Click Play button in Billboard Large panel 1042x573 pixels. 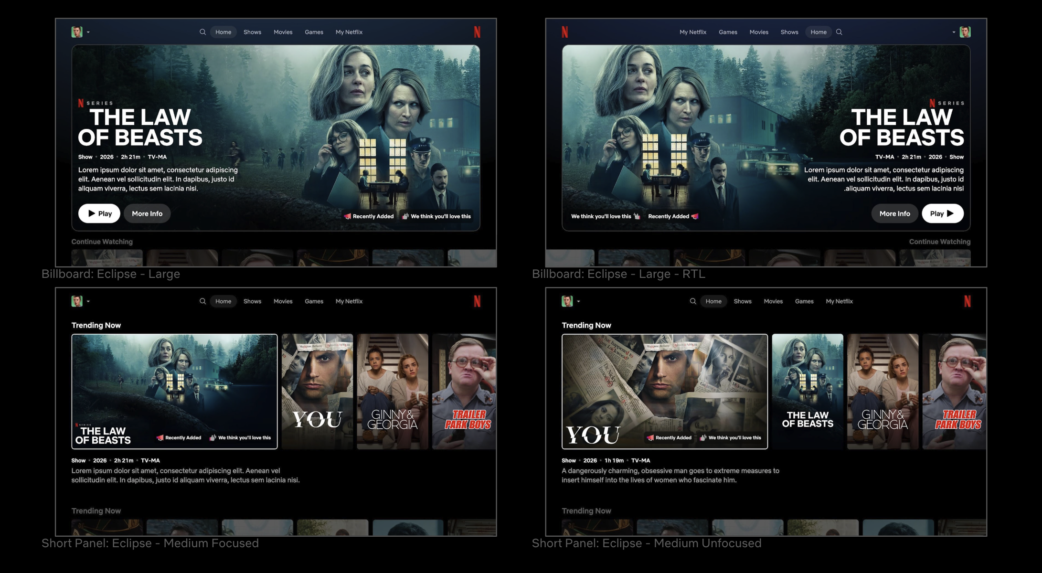[x=99, y=213]
